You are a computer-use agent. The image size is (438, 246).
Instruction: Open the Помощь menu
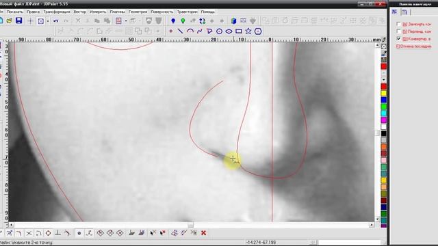tap(208, 12)
